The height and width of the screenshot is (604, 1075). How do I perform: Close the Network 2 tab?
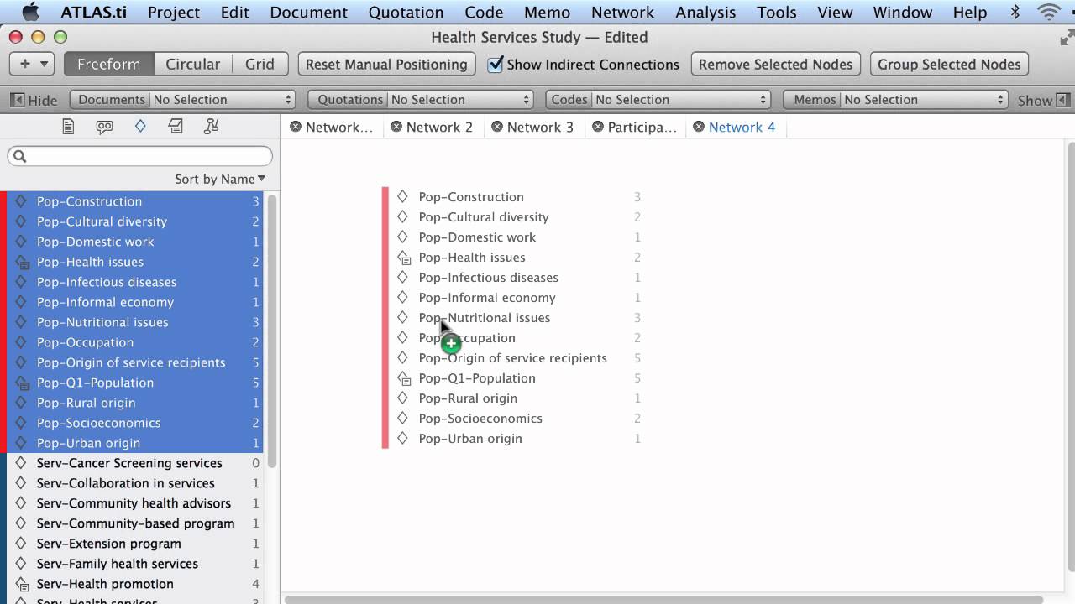coord(396,127)
